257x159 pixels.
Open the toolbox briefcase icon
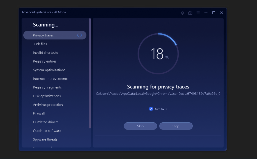click(190, 13)
